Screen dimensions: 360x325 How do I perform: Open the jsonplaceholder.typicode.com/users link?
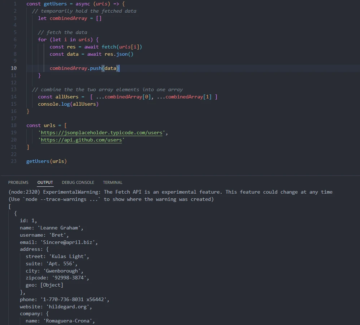point(101,132)
